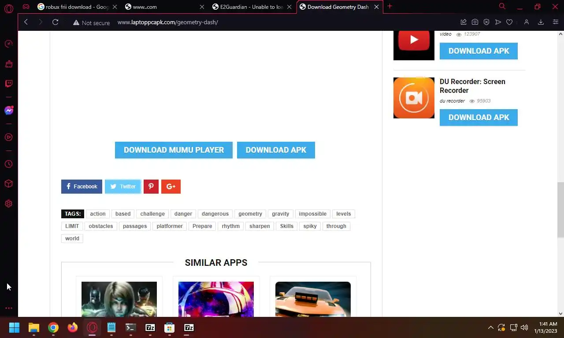
Task: Open My Flow send icon
Action: [498, 22]
